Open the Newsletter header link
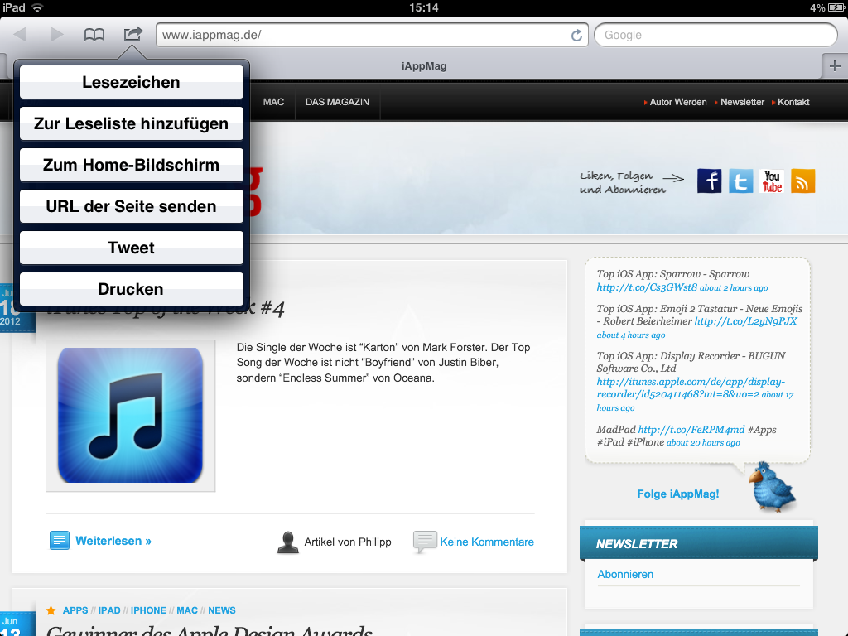Screen dimensions: 848x636 (x=743, y=102)
